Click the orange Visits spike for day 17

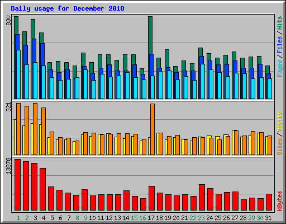(152, 129)
